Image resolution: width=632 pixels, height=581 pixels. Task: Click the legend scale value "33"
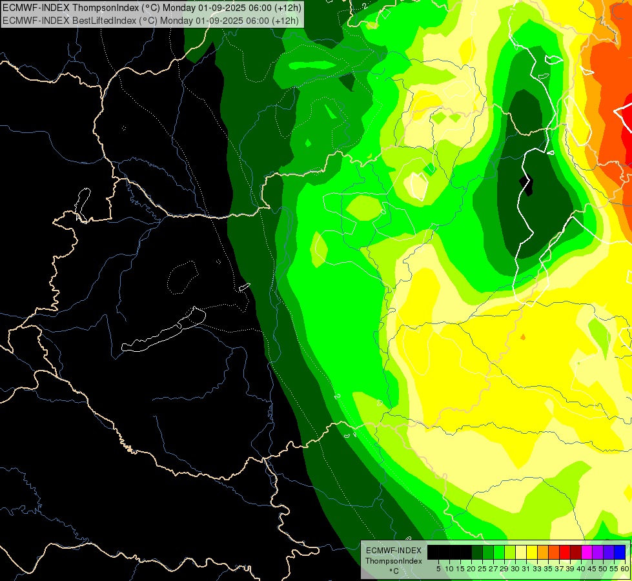coord(537,569)
